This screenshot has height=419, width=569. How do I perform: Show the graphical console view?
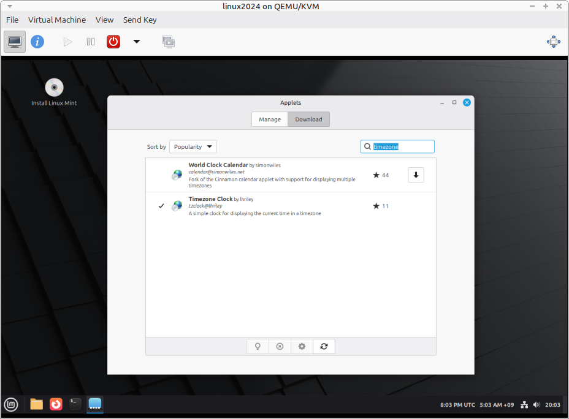click(15, 42)
